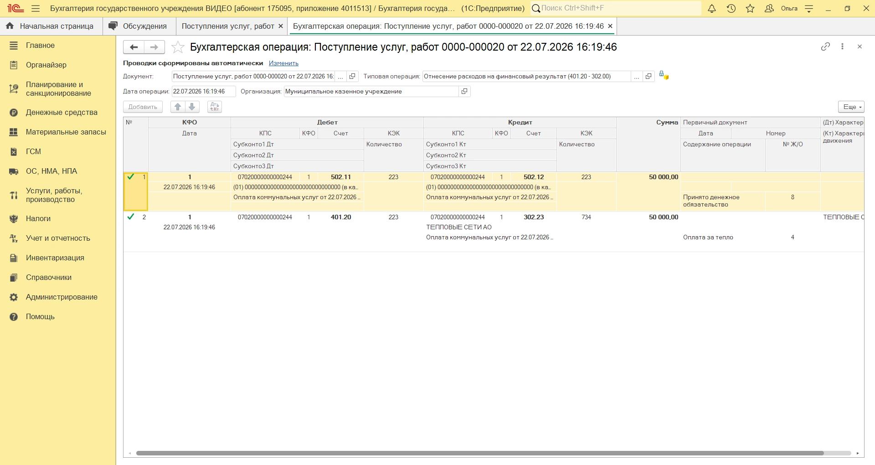
Task: Go forward with the right arrow button
Action: (x=154, y=47)
